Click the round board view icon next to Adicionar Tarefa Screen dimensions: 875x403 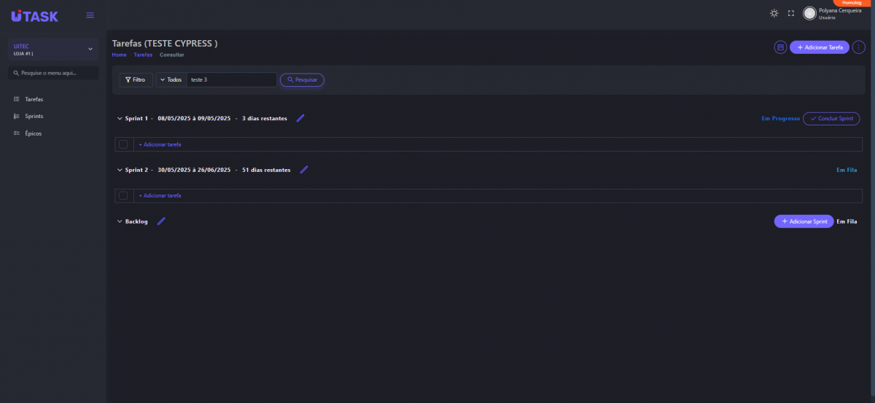coord(780,47)
